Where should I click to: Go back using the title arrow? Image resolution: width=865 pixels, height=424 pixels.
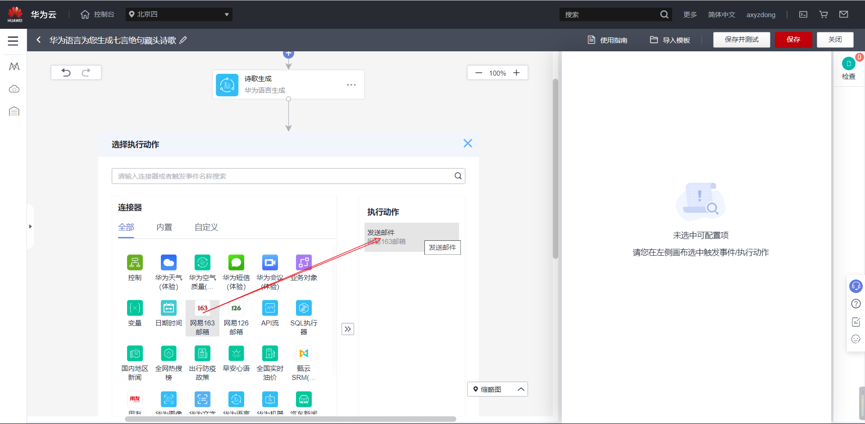tap(39, 40)
